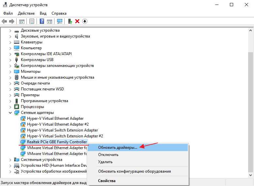Select Поставщик печати WSD row
This screenshot has height=186, width=254.
coord(42,89)
